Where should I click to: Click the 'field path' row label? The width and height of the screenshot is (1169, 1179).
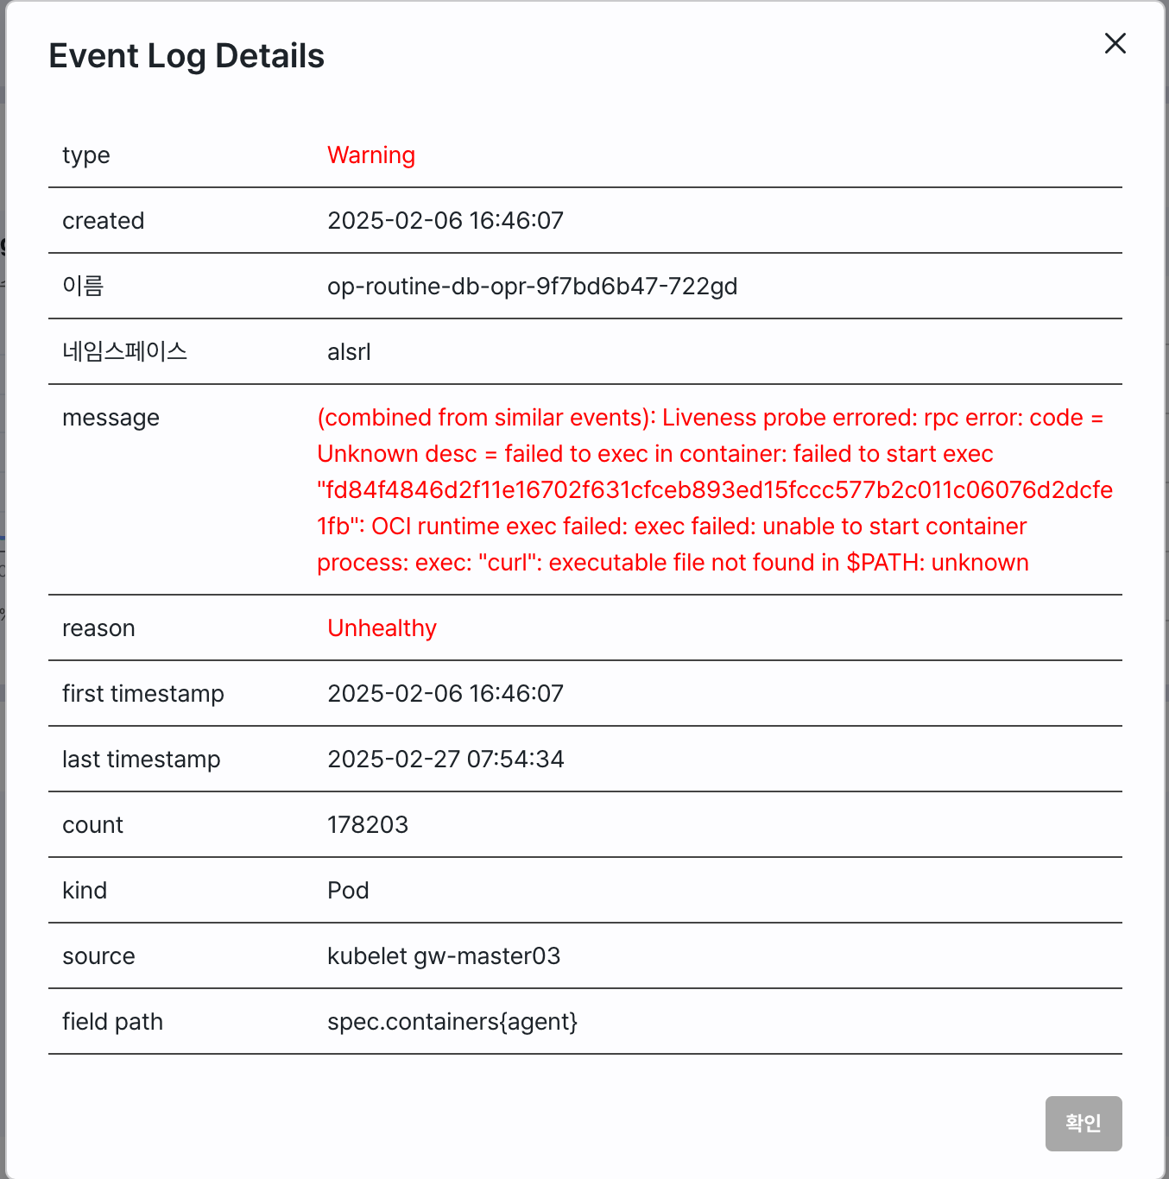(112, 1022)
